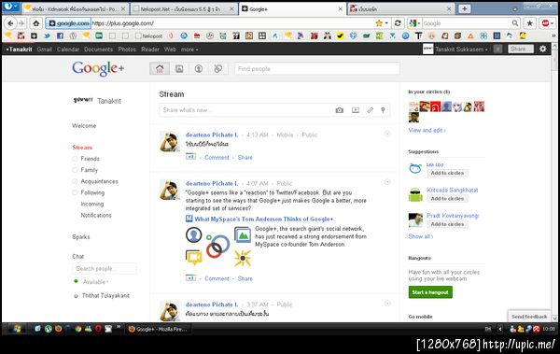
Task: Launch Chrome from taskbar quick launch
Action: pos(78,329)
